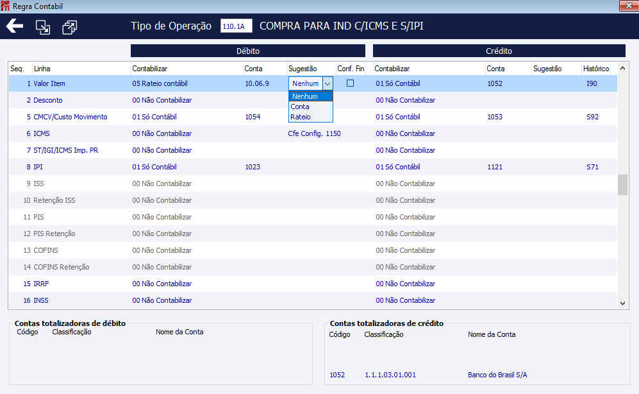
Task: Select the ST/IGI/ICMS Imp. PR row
Action: tap(65, 150)
